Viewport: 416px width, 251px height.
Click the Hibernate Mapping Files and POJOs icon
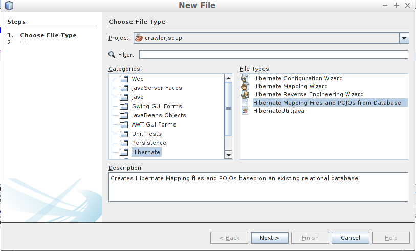[x=245, y=103]
